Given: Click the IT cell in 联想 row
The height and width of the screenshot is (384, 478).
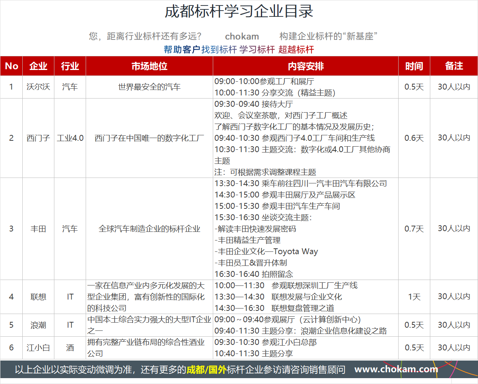Looking at the screenshot, I should pos(70,297).
